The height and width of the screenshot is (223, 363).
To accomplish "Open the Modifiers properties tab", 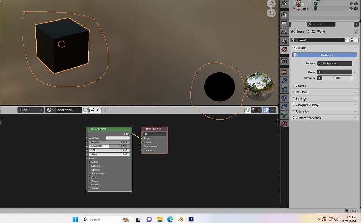I will [284, 81].
